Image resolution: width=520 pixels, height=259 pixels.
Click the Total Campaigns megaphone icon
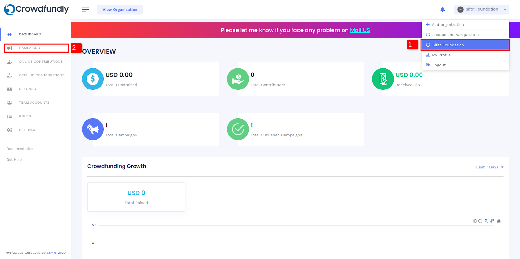click(93, 129)
